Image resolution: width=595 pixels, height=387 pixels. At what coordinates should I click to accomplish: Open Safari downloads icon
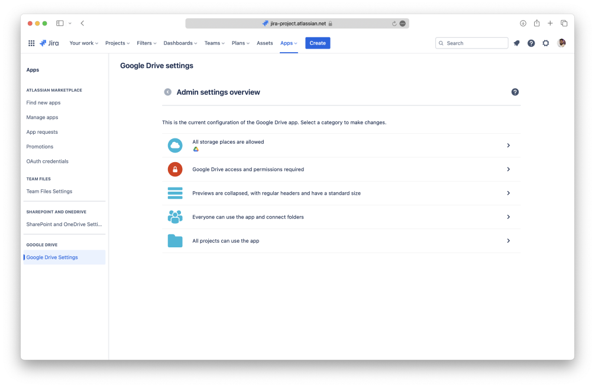tap(523, 24)
